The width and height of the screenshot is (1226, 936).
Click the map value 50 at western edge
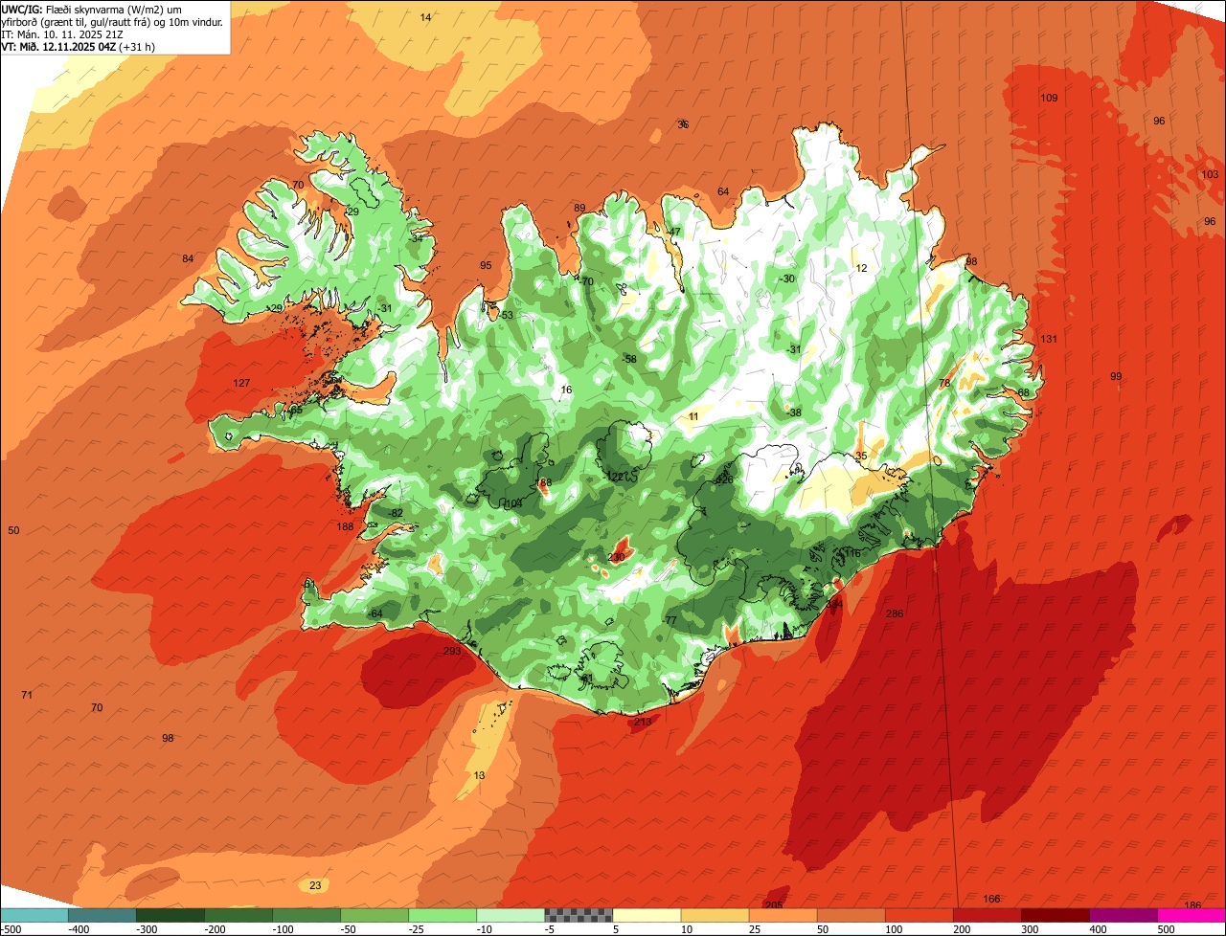[x=13, y=530]
